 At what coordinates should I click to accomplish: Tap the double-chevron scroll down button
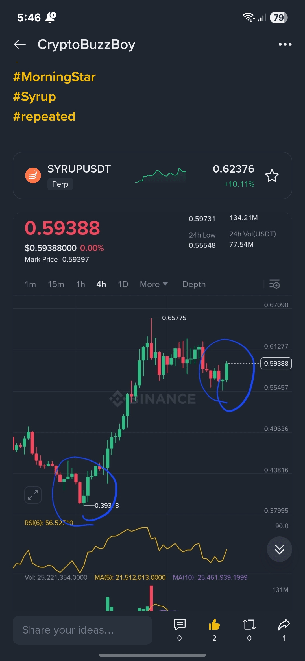click(280, 549)
